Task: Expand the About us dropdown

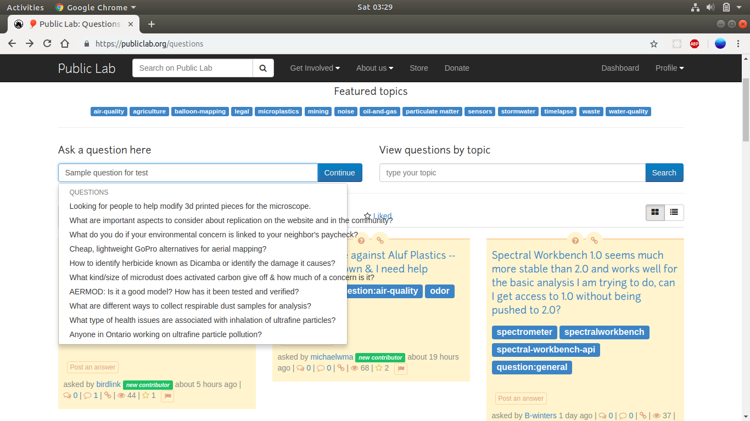Action: click(375, 68)
